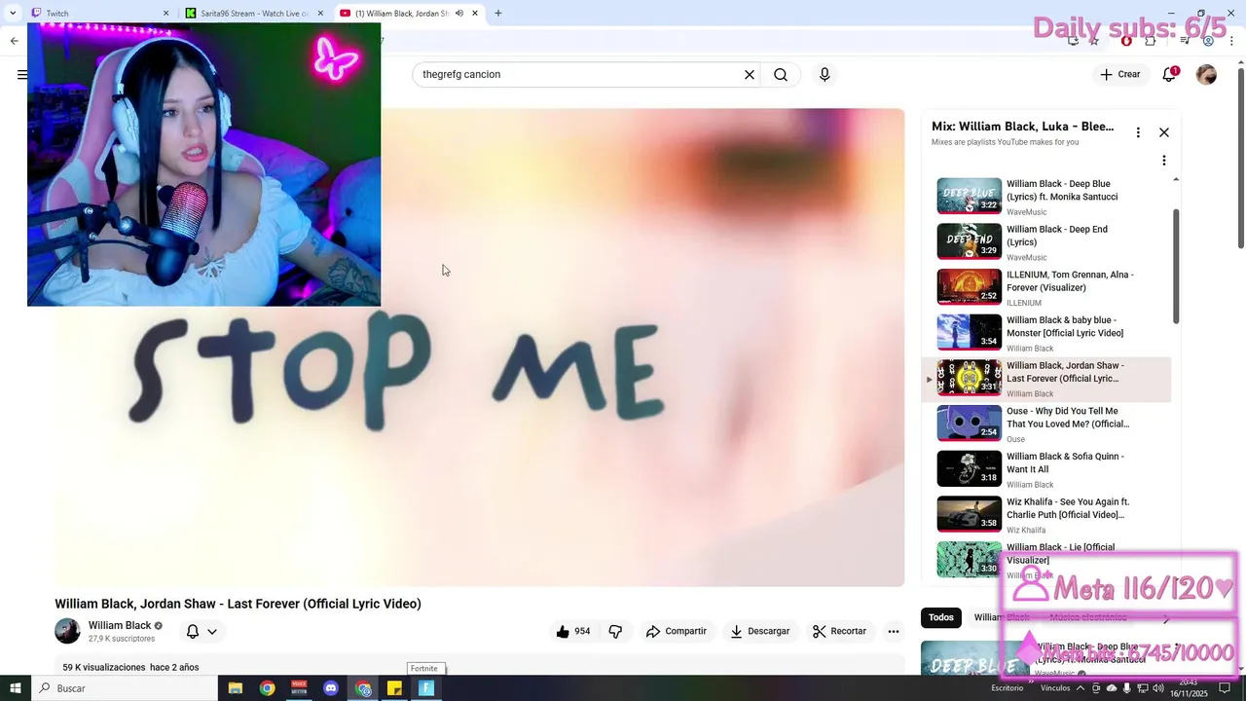Open YouTube notifications bell

tap(1170, 74)
